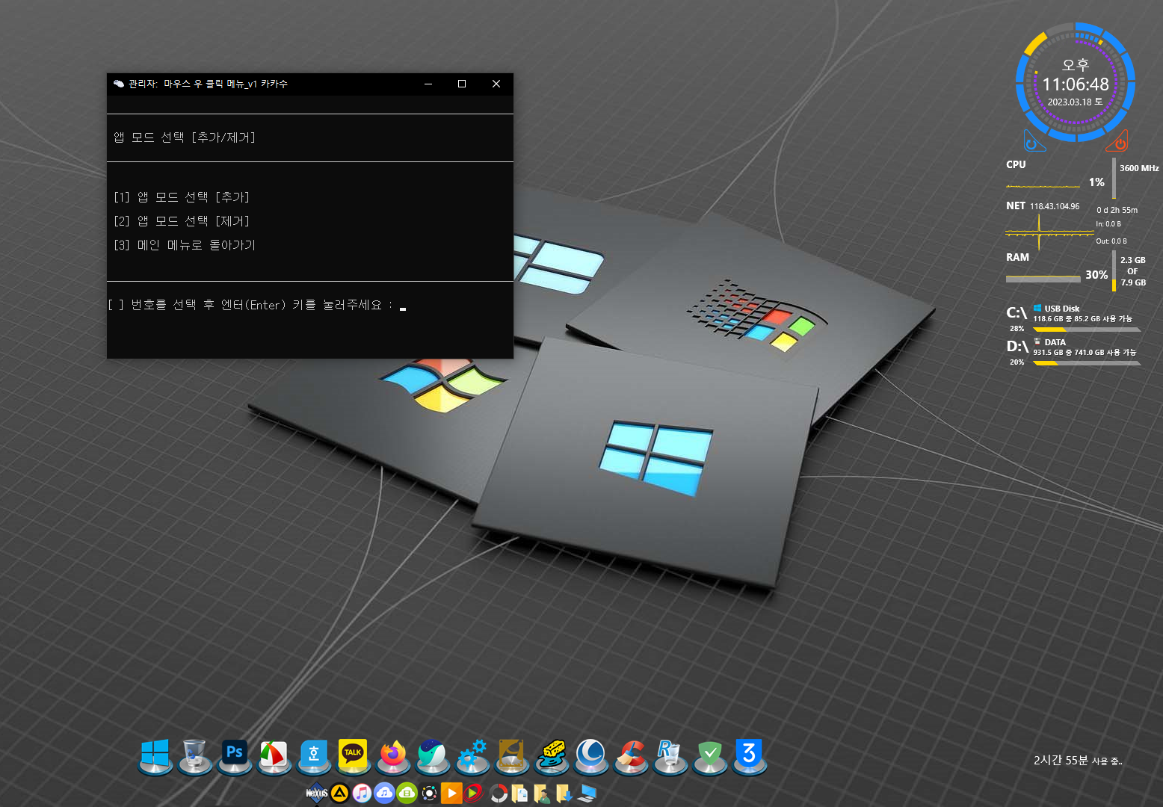Launch the yellow sponge cleaner dock icon
1163x807 pixels.
coord(552,756)
